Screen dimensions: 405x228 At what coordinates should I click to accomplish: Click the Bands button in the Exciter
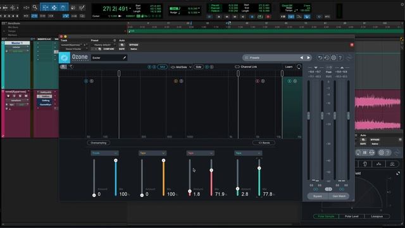pyautogui.click(x=264, y=142)
